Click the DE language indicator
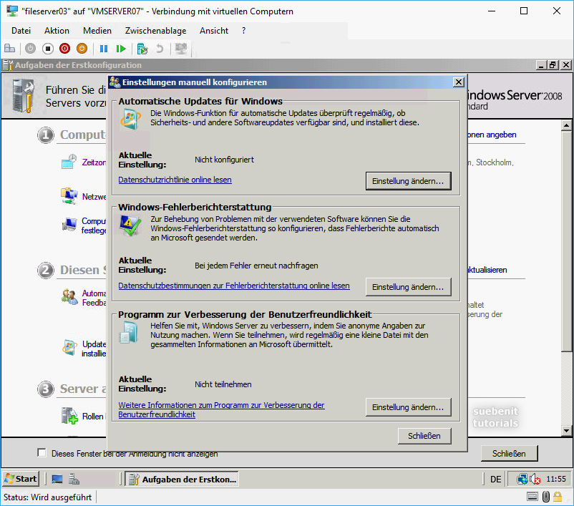This screenshot has width=574, height=506. (x=496, y=479)
